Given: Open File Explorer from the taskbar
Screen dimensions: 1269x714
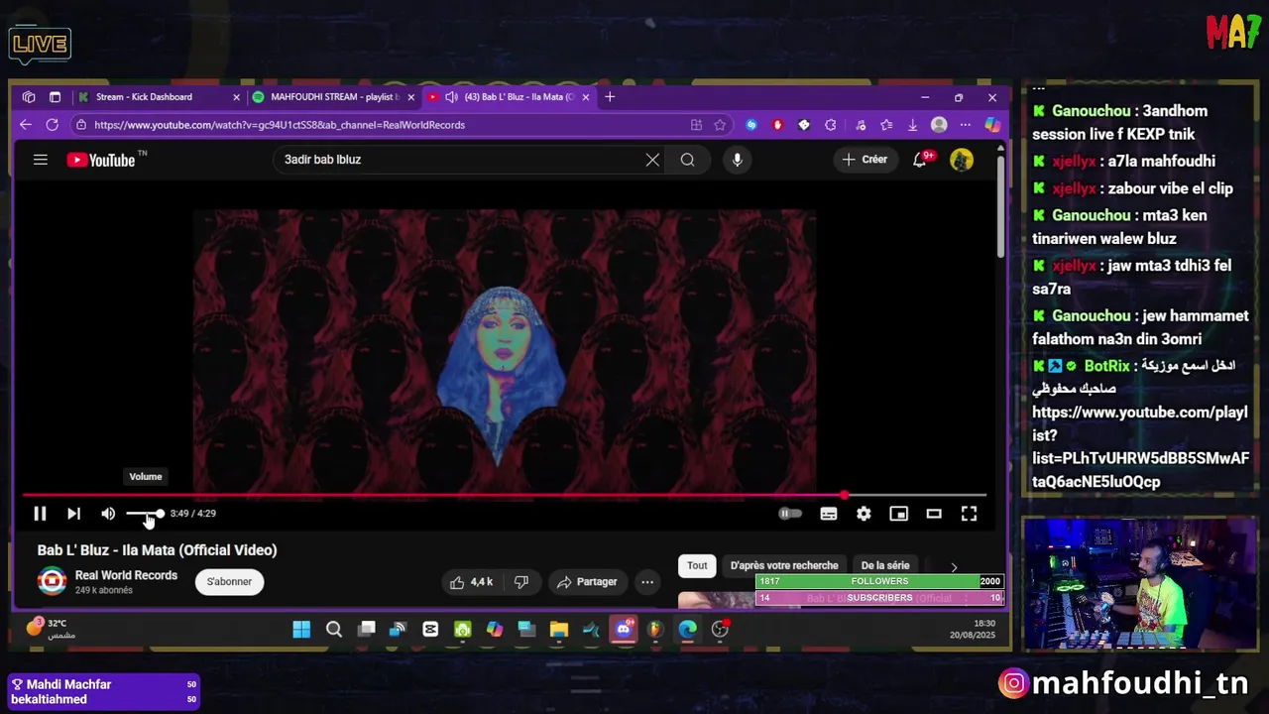Looking at the screenshot, I should click(559, 629).
